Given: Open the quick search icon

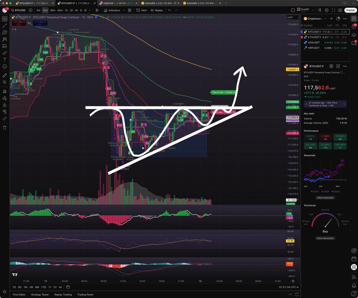Looking at the screenshot, I should click(x=319, y=10).
